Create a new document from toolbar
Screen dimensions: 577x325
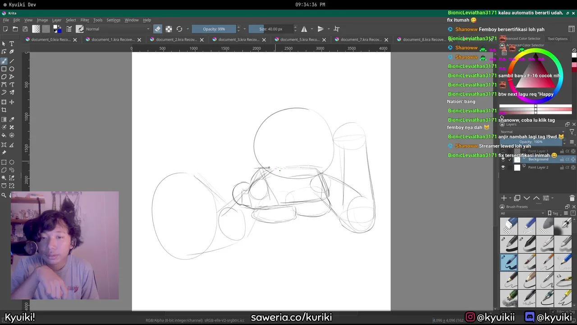coord(5,29)
